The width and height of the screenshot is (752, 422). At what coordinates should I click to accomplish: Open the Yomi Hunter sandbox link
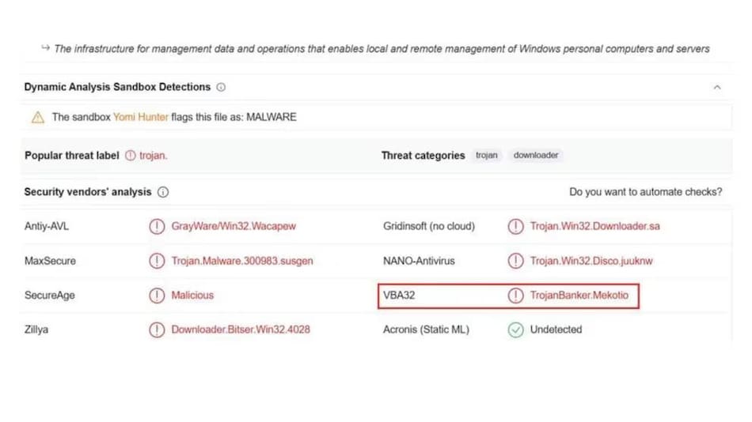[140, 117]
